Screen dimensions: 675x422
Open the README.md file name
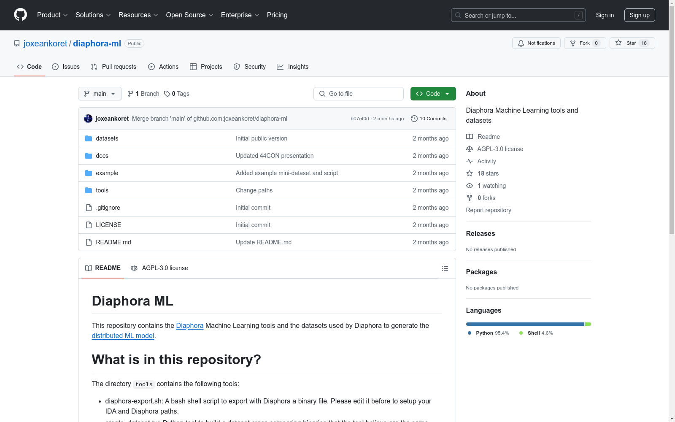[x=113, y=242]
